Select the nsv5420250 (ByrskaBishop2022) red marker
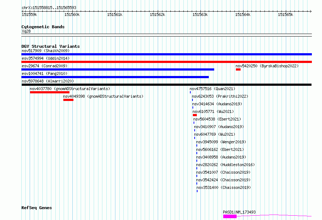The width and height of the screenshot is (322, 220). tap(238, 69)
